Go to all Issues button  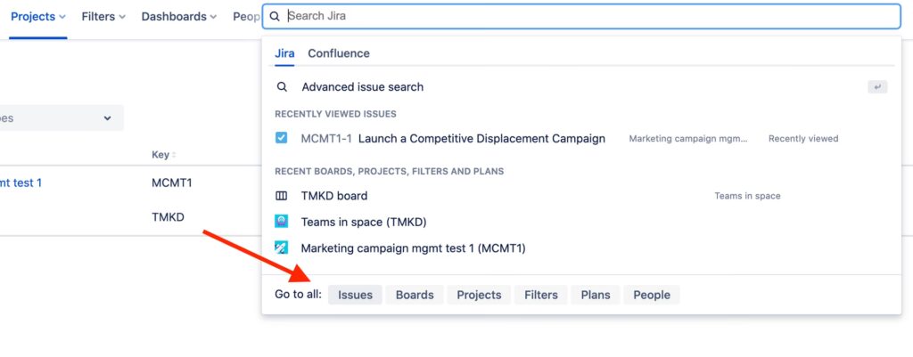point(355,295)
